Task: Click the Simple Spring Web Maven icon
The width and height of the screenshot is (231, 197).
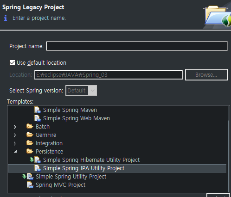Action: point(38,118)
